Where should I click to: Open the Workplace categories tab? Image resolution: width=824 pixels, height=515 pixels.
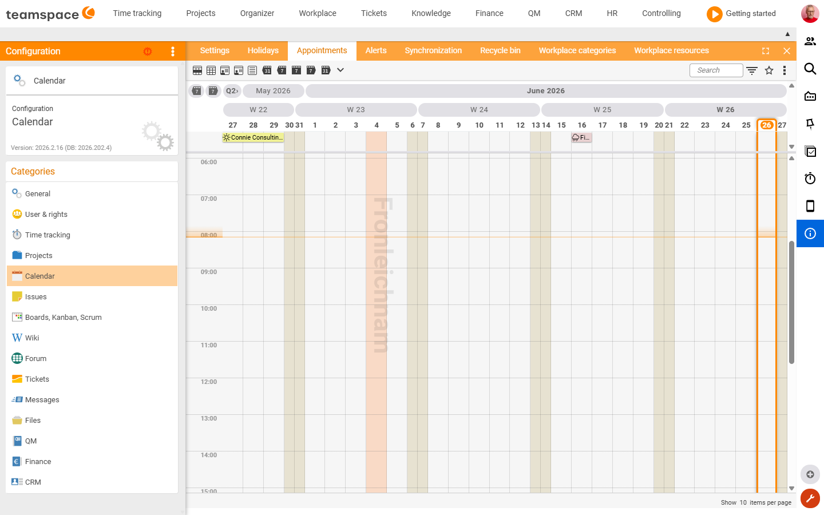pos(577,50)
